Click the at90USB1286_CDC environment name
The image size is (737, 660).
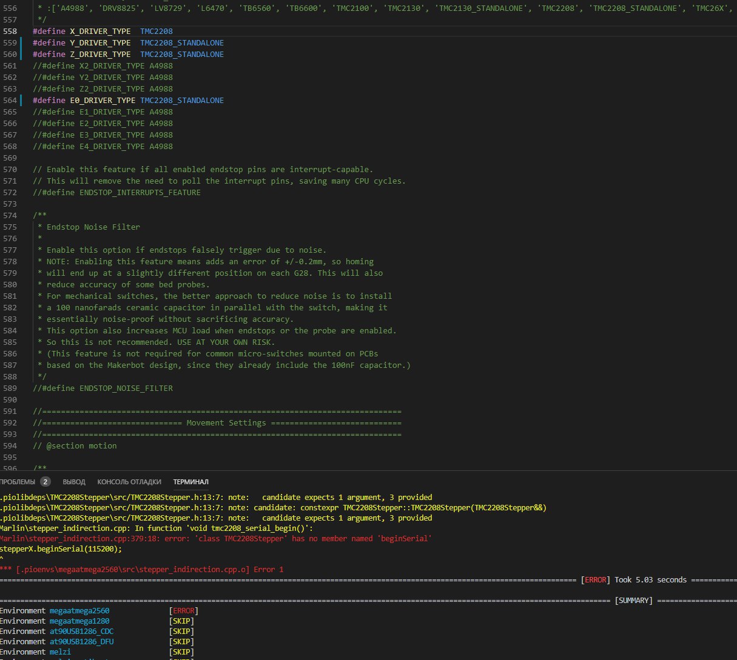pos(81,632)
